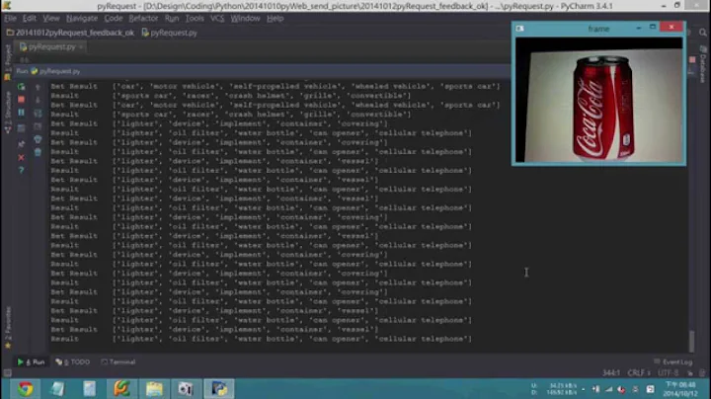711x399 pixels.
Task: Open the Help menu
Action: (x=275, y=18)
